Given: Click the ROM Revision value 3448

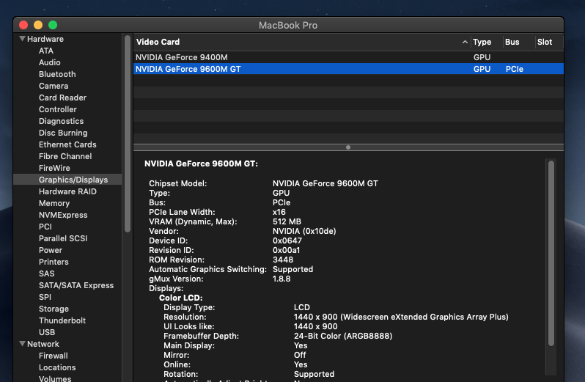Looking at the screenshot, I should tap(283, 260).
